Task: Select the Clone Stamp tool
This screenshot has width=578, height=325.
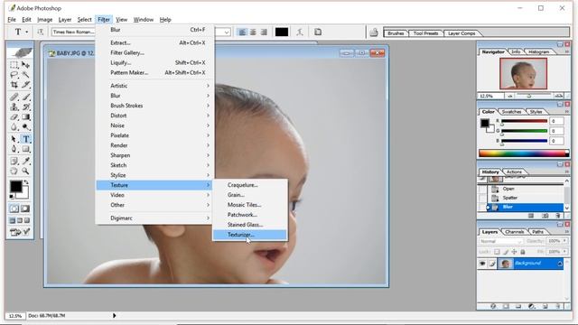Action: (14, 107)
